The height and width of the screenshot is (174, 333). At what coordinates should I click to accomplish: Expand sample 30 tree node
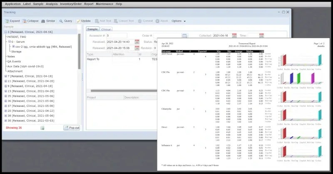pos(6,120)
